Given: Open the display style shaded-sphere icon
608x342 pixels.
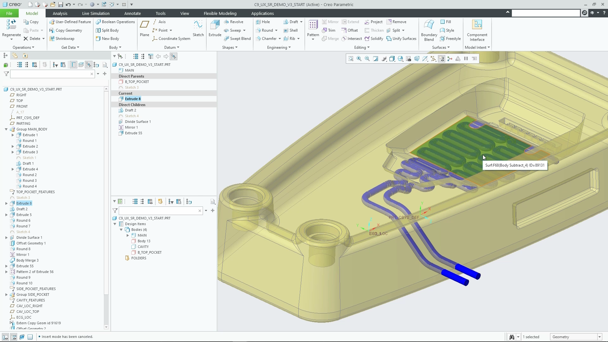Looking at the screenshot, I should coord(384,59).
